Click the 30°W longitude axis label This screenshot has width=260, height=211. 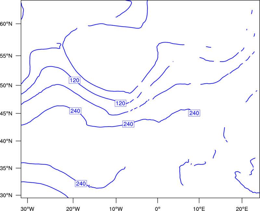[28, 209]
